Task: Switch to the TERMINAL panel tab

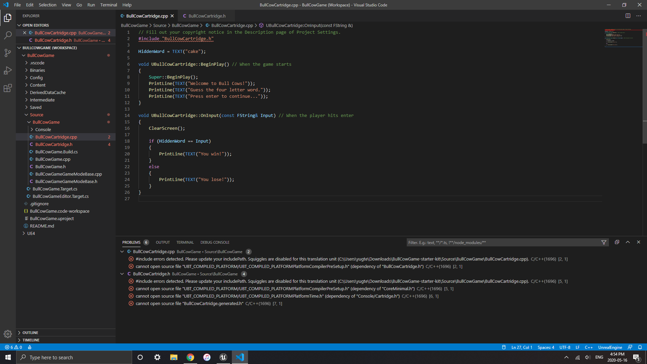Action: coord(185,242)
